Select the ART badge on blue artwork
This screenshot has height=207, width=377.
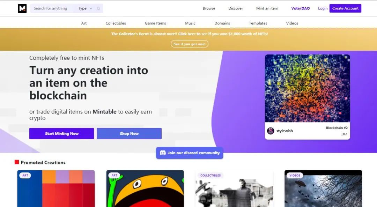coord(25,176)
